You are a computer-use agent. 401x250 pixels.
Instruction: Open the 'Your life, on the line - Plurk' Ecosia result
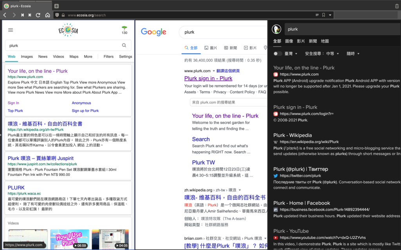(38, 71)
